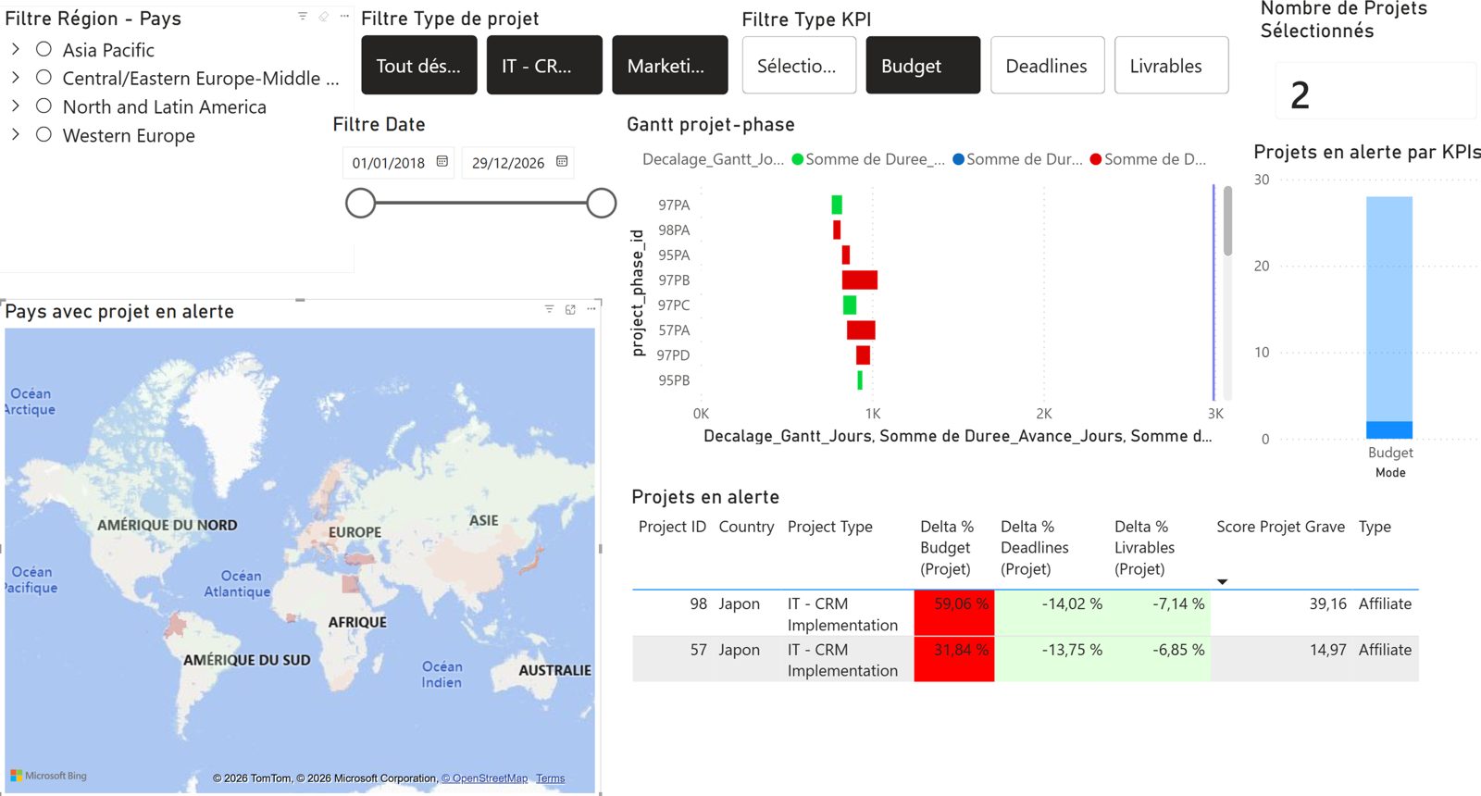Toggle Tout dés... project type button
Viewport: 1481px width, 796px height.
click(x=419, y=66)
